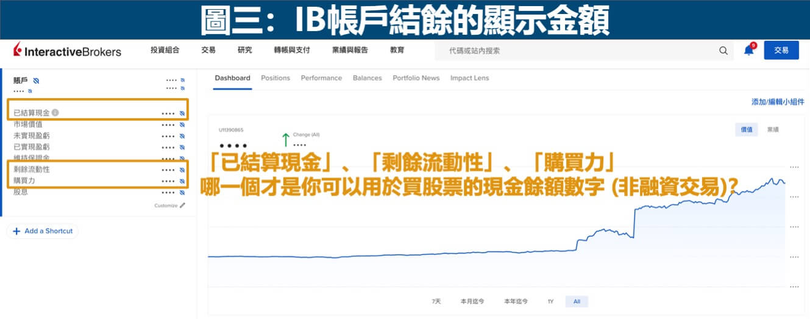Viewport: 810px width, 319px height.
Task: Click the Customize pencil link
Action: click(x=170, y=206)
